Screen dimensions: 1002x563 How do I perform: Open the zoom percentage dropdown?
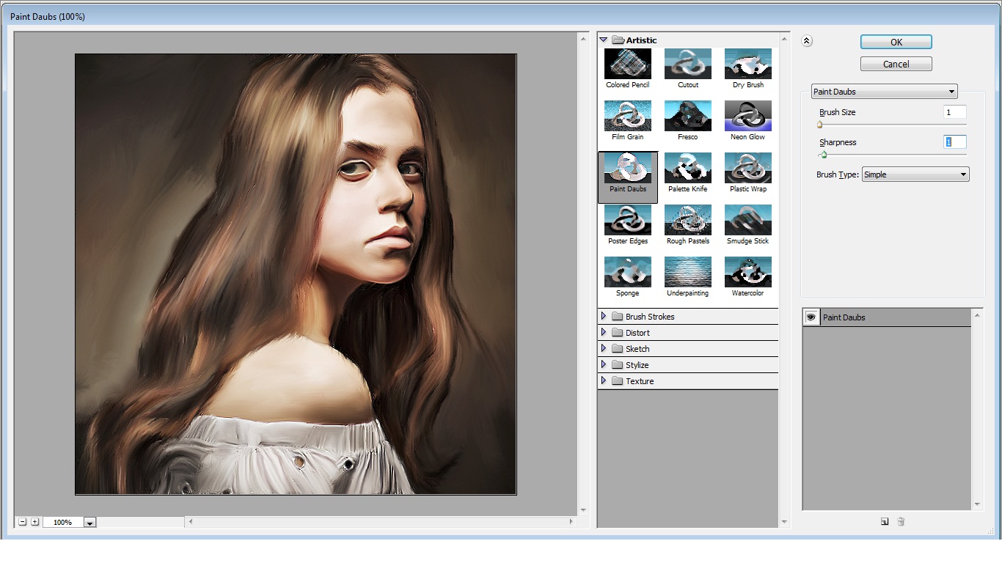pos(90,523)
